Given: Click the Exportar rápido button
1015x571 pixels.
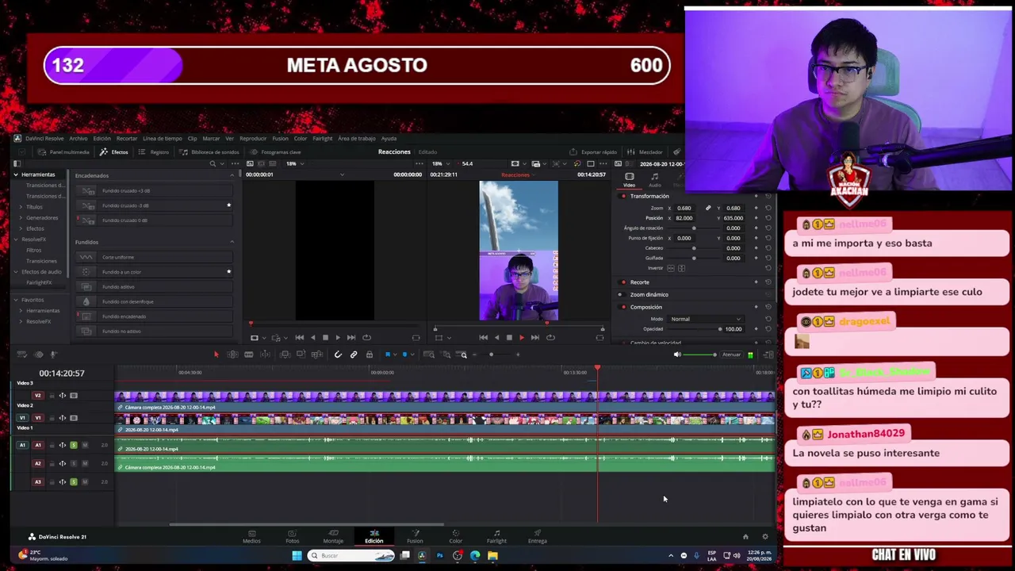Looking at the screenshot, I should [594, 152].
